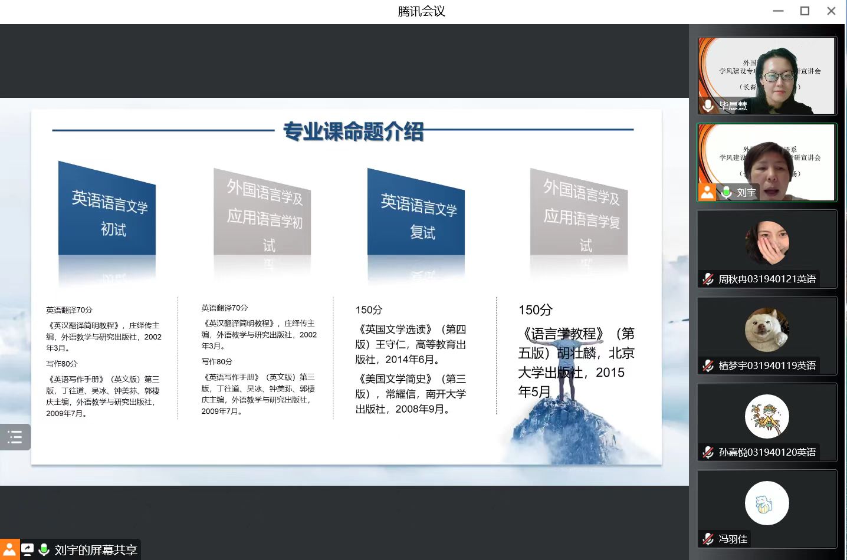Click muted mic icon for 周秋冉031940121英语
This screenshot has width=847, height=560.
pos(708,279)
